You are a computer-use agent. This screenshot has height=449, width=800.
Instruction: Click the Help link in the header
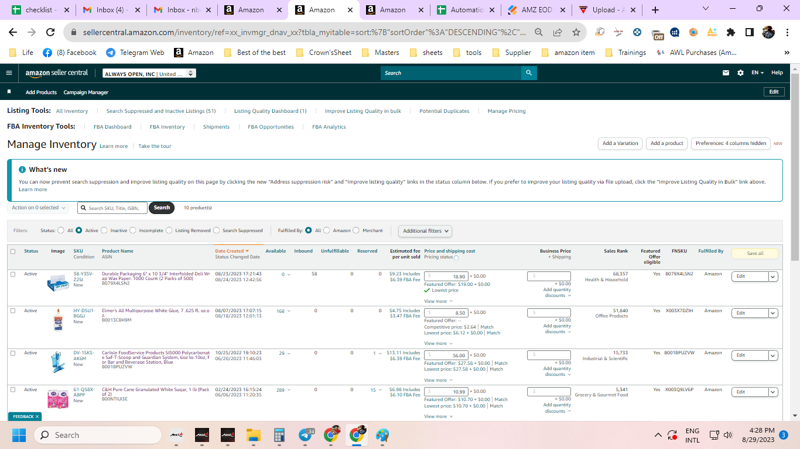tap(777, 73)
